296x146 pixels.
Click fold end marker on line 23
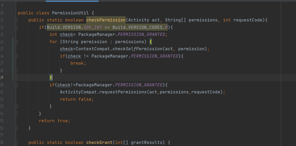[16, 106]
